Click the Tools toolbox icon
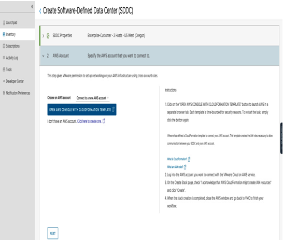Screen dimensions: 283x241 [4, 69]
